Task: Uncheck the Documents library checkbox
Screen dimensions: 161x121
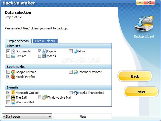Action: coord(8,51)
